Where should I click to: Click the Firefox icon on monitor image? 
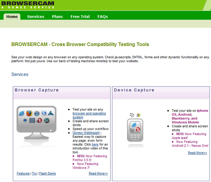(x=29, y=113)
